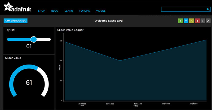Open the Shop menu item
Image resolution: width=212 pixels, height=110 pixels.
pyautogui.click(x=41, y=11)
